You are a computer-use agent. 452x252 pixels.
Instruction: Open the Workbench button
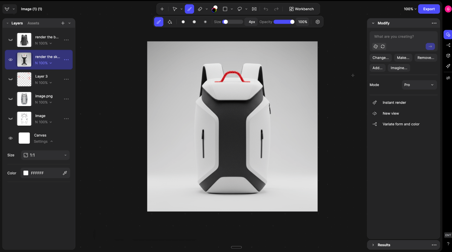(x=301, y=9)
